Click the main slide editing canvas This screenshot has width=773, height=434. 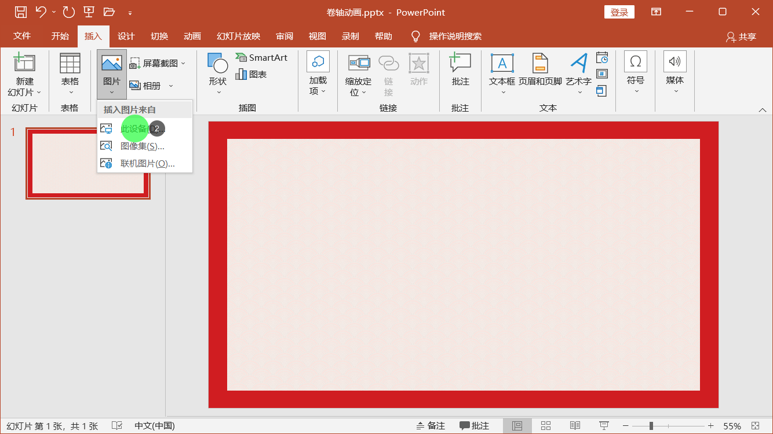pyautogui.click(x=464, y=264)
